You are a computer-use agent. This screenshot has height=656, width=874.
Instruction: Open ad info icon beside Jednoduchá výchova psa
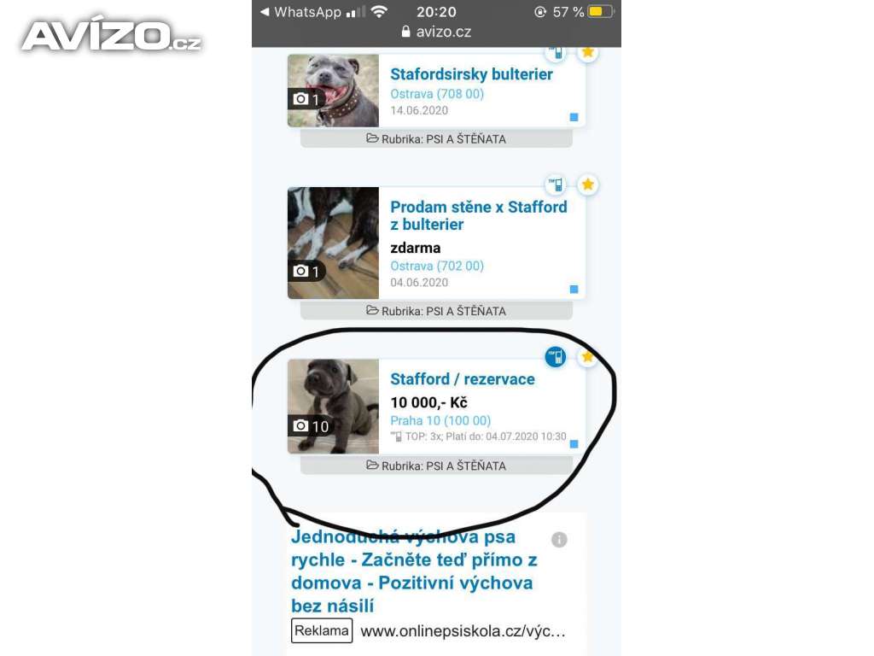[x=559, y=540]
